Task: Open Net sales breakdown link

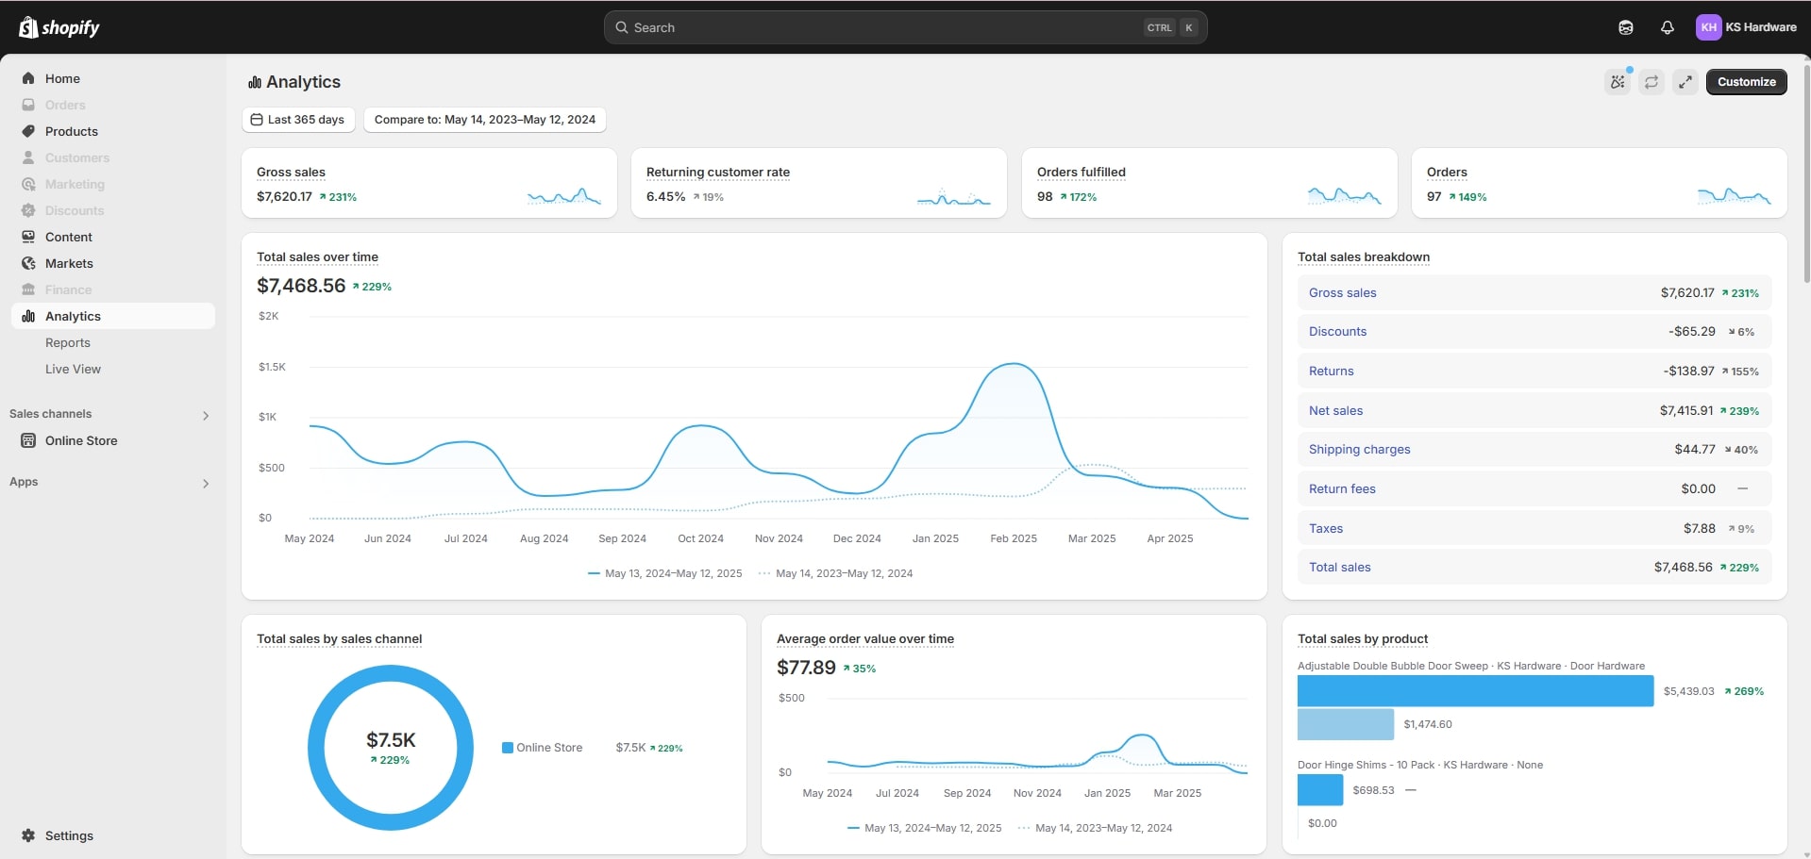Action: click(1335, 410)
